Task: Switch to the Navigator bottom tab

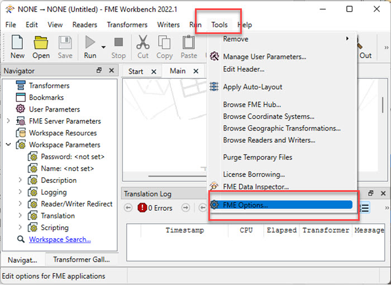Action: (x=23, y=260)
